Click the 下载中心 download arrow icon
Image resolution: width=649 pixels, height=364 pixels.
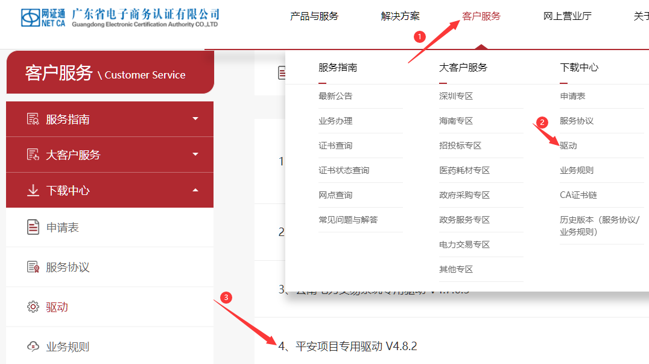coord(33,190)
